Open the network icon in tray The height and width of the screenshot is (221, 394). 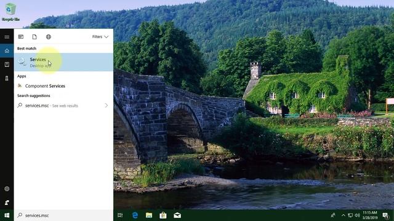[350, 215]
